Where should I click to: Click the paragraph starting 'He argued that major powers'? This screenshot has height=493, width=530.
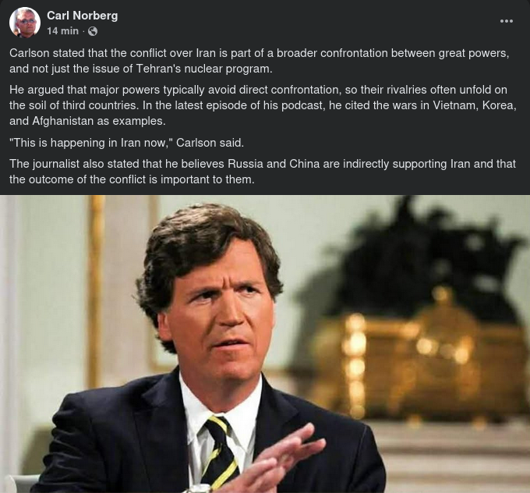[x=263, y=105]
